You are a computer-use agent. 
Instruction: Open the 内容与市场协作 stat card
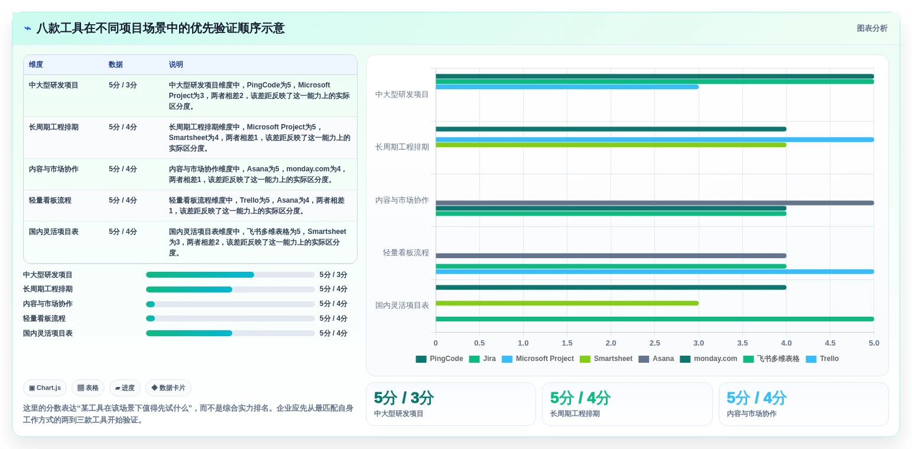point(803,404)
